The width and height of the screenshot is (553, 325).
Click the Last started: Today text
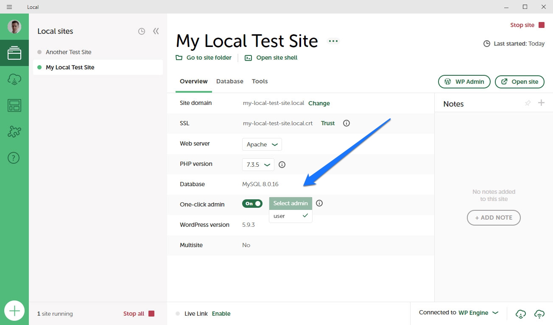click(x=519, y=44)
